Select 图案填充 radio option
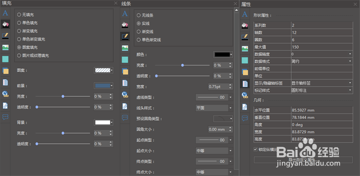 pyautogui.click(x=27, y=47)
